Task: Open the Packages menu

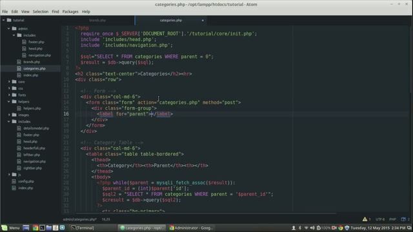Action: click(x=70, y=12)
